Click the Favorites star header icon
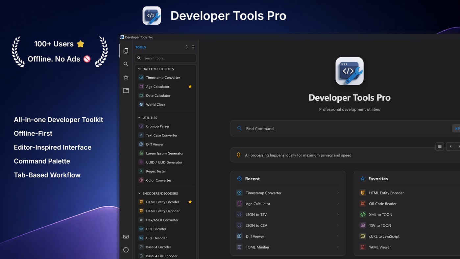The height and width of the screenshot is (259, 460). (362, 179)
